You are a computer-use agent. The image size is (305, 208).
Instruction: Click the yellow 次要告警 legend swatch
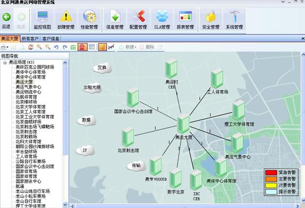pyautogui.click(x=271, y=185)
